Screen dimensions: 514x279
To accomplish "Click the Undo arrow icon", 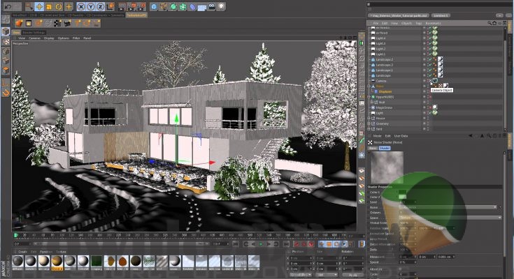I will 6,6.
